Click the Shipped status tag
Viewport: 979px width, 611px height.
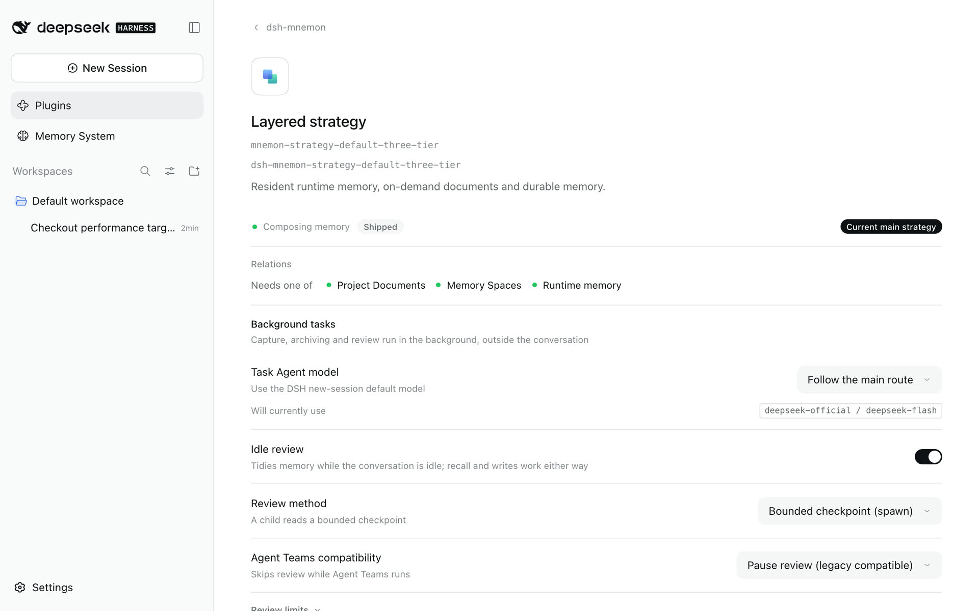pos(380,227)
